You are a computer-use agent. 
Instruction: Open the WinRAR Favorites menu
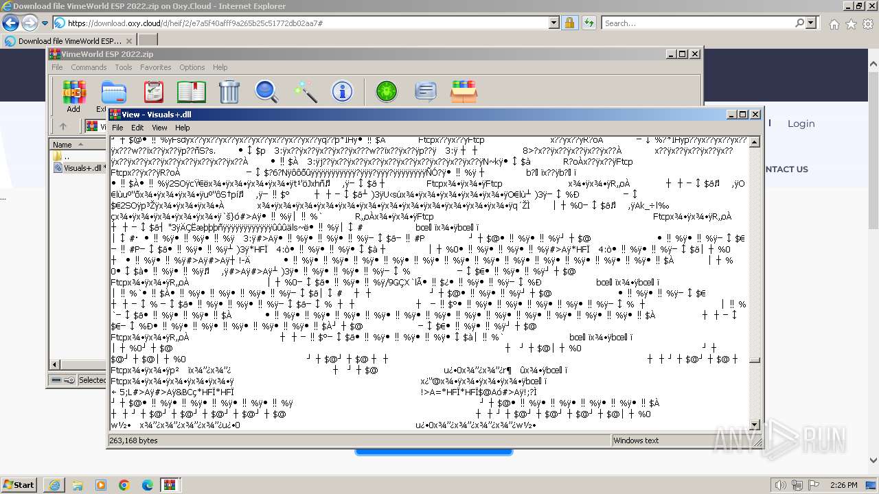click(x=156, y=67)
